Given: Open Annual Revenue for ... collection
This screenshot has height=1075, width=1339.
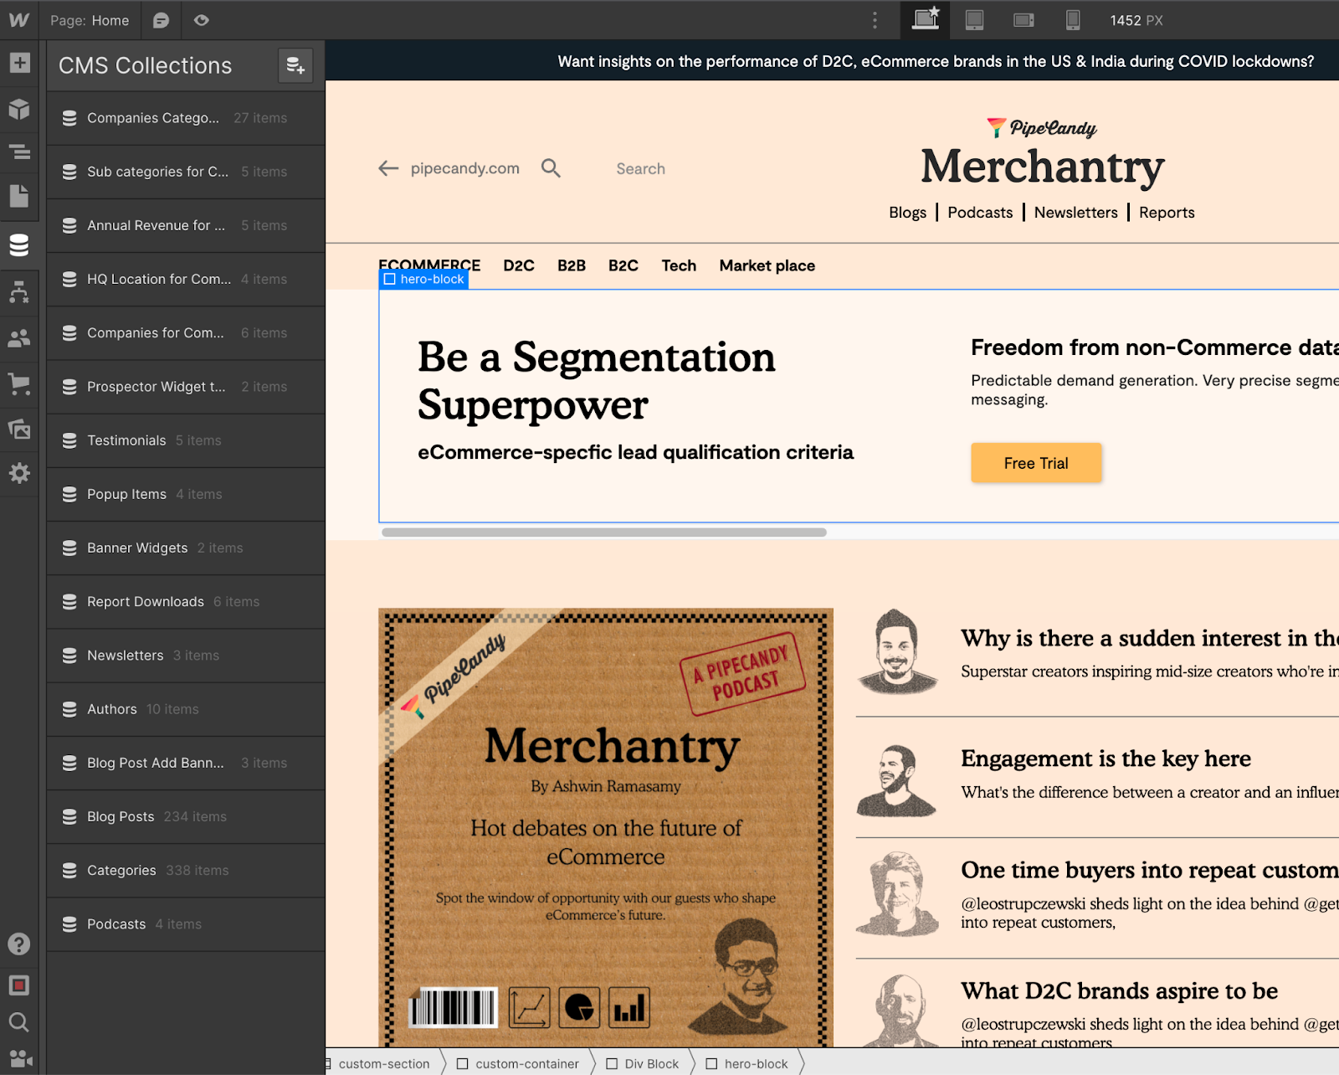Looking at the screenshot, I should pos(186,225).
